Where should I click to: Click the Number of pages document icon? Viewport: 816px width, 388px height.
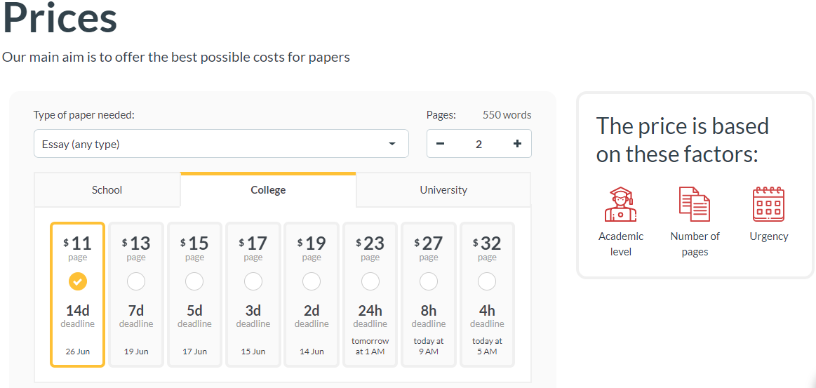coord(695,204)
